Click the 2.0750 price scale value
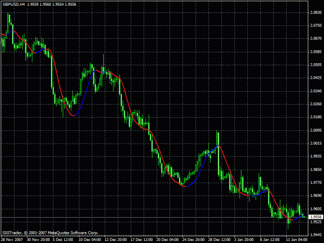Image resolution: width=324 pixels, height=243 pixels. tap(316, 25)
